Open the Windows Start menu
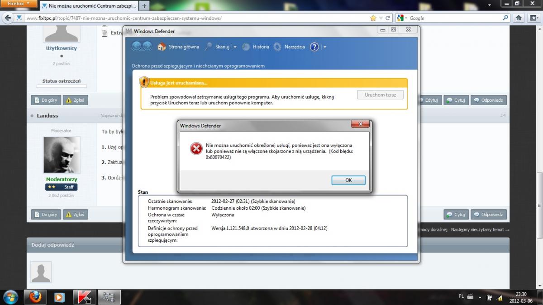This screenshot has height=305, width=543. point(10,297)
